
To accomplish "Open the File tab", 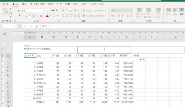I will coord(5,4).
